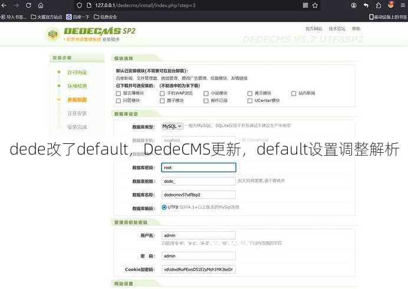408x289 pixels.
Task: Check the 邮件订阅 checkbox
Action: (206, 100)
